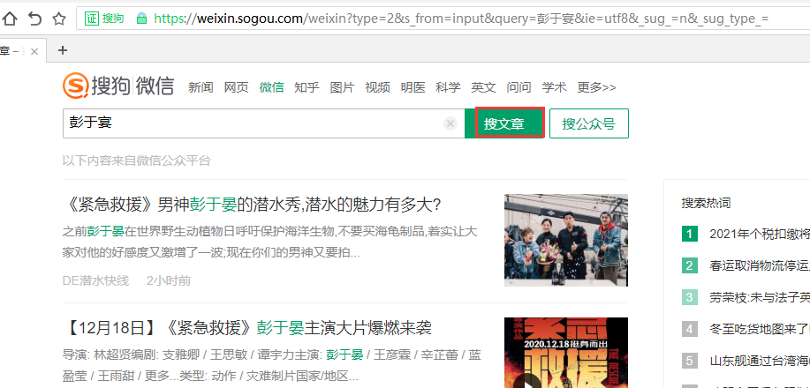Click the weixin.sogou.com address bar URL
Viewport: 810px width, 388px height.
(461, 19)
